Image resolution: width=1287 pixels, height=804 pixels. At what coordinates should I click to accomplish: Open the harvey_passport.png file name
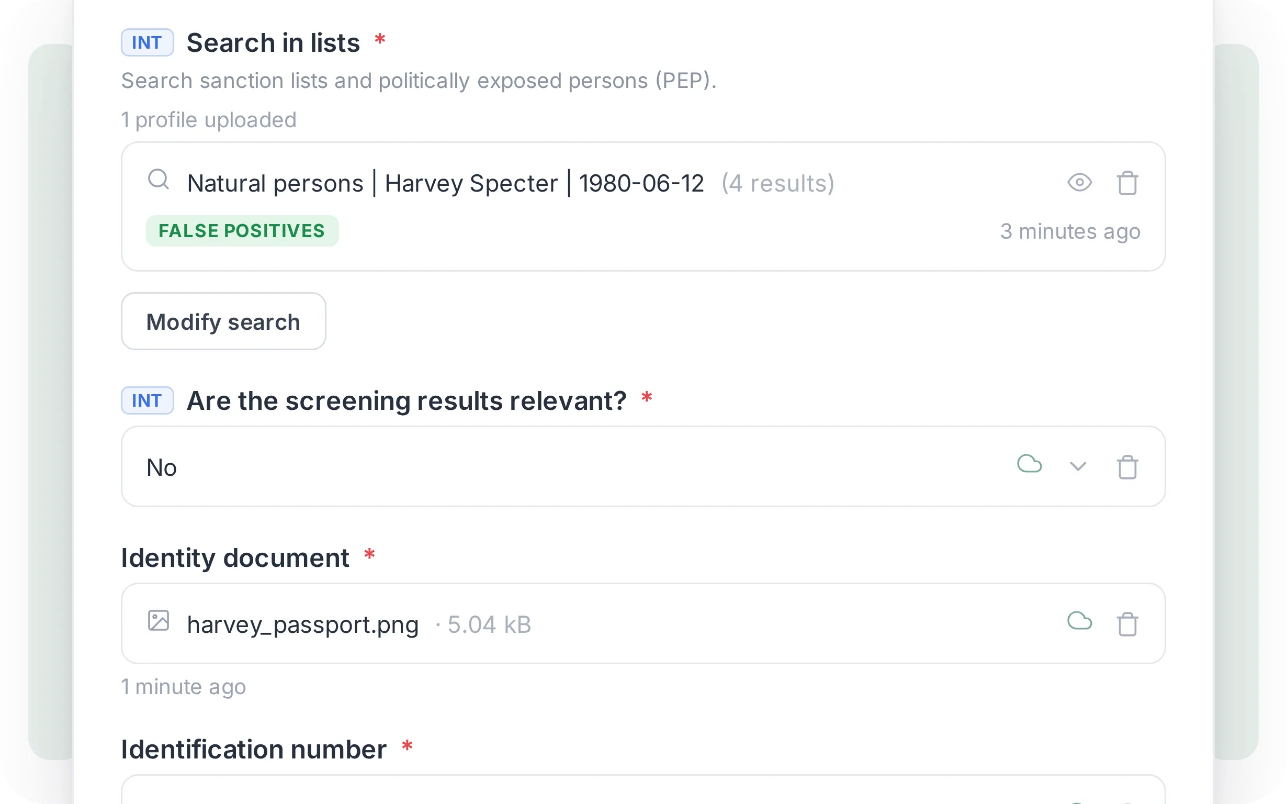tap(303, 624)
